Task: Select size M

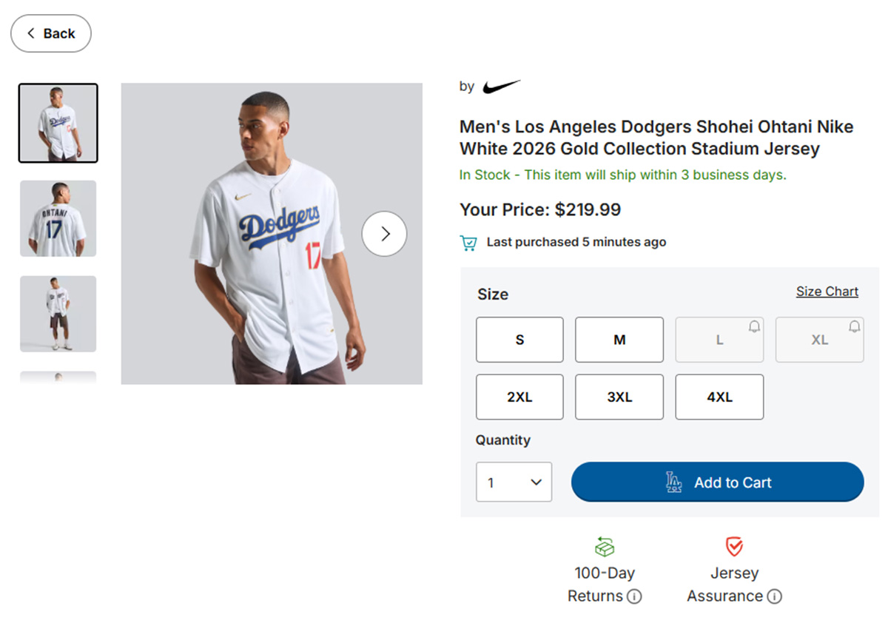Action: point(619,340)
